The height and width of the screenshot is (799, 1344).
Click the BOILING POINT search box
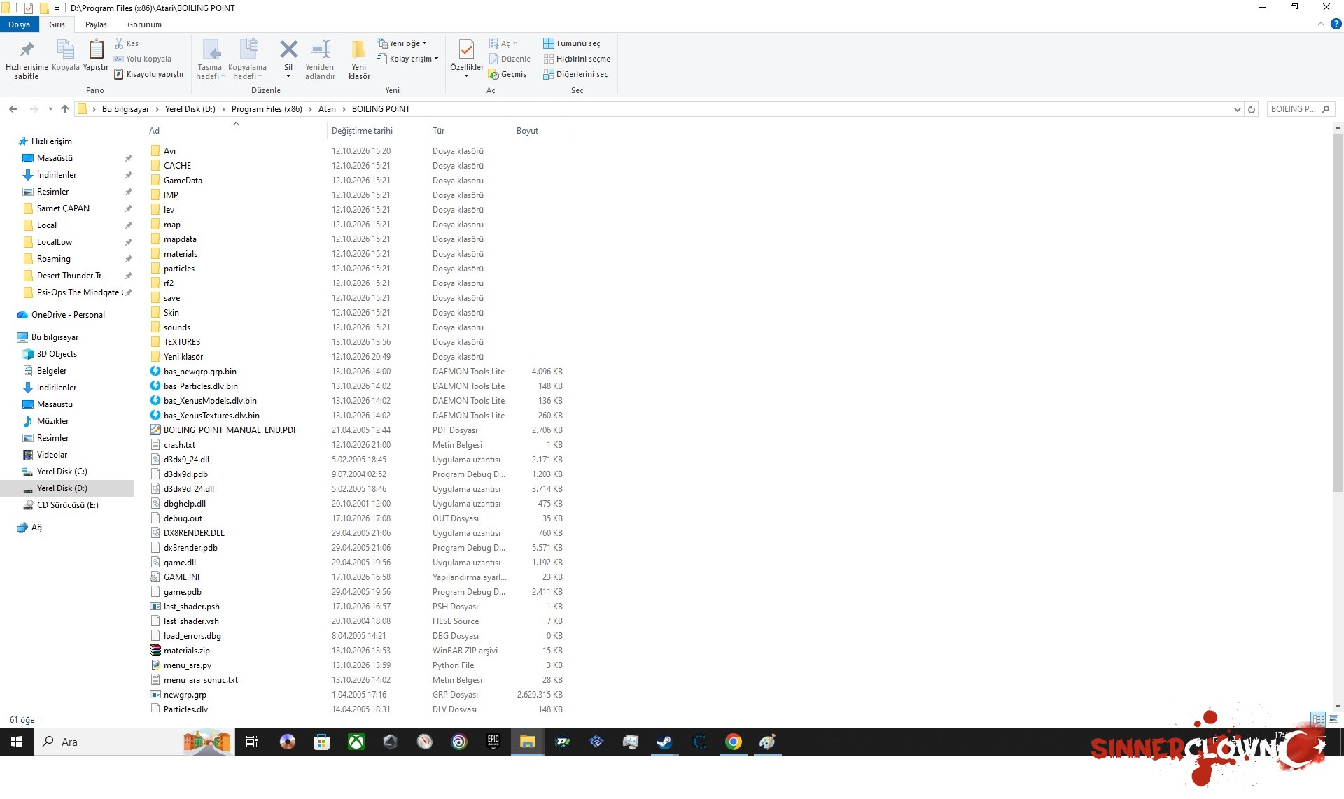1300,109
